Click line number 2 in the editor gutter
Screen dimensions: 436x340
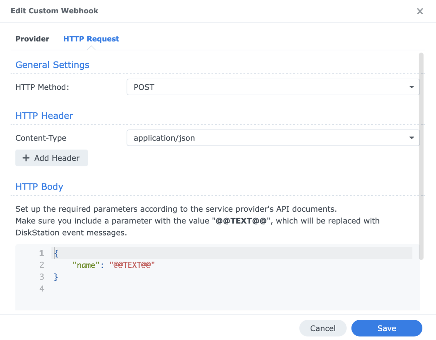click(42, 265)
